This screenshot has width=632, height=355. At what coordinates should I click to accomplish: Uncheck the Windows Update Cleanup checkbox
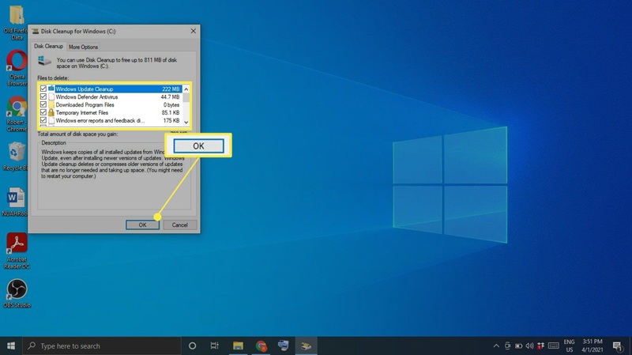tap(43, 89)
